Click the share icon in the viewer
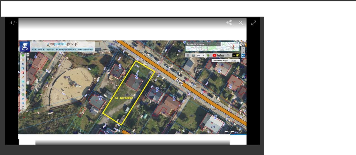 pyautogui.click(x=229, y=23)
